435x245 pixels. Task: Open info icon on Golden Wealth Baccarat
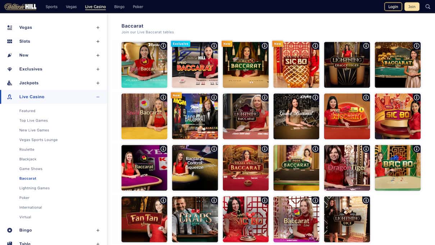click(265, 149)
